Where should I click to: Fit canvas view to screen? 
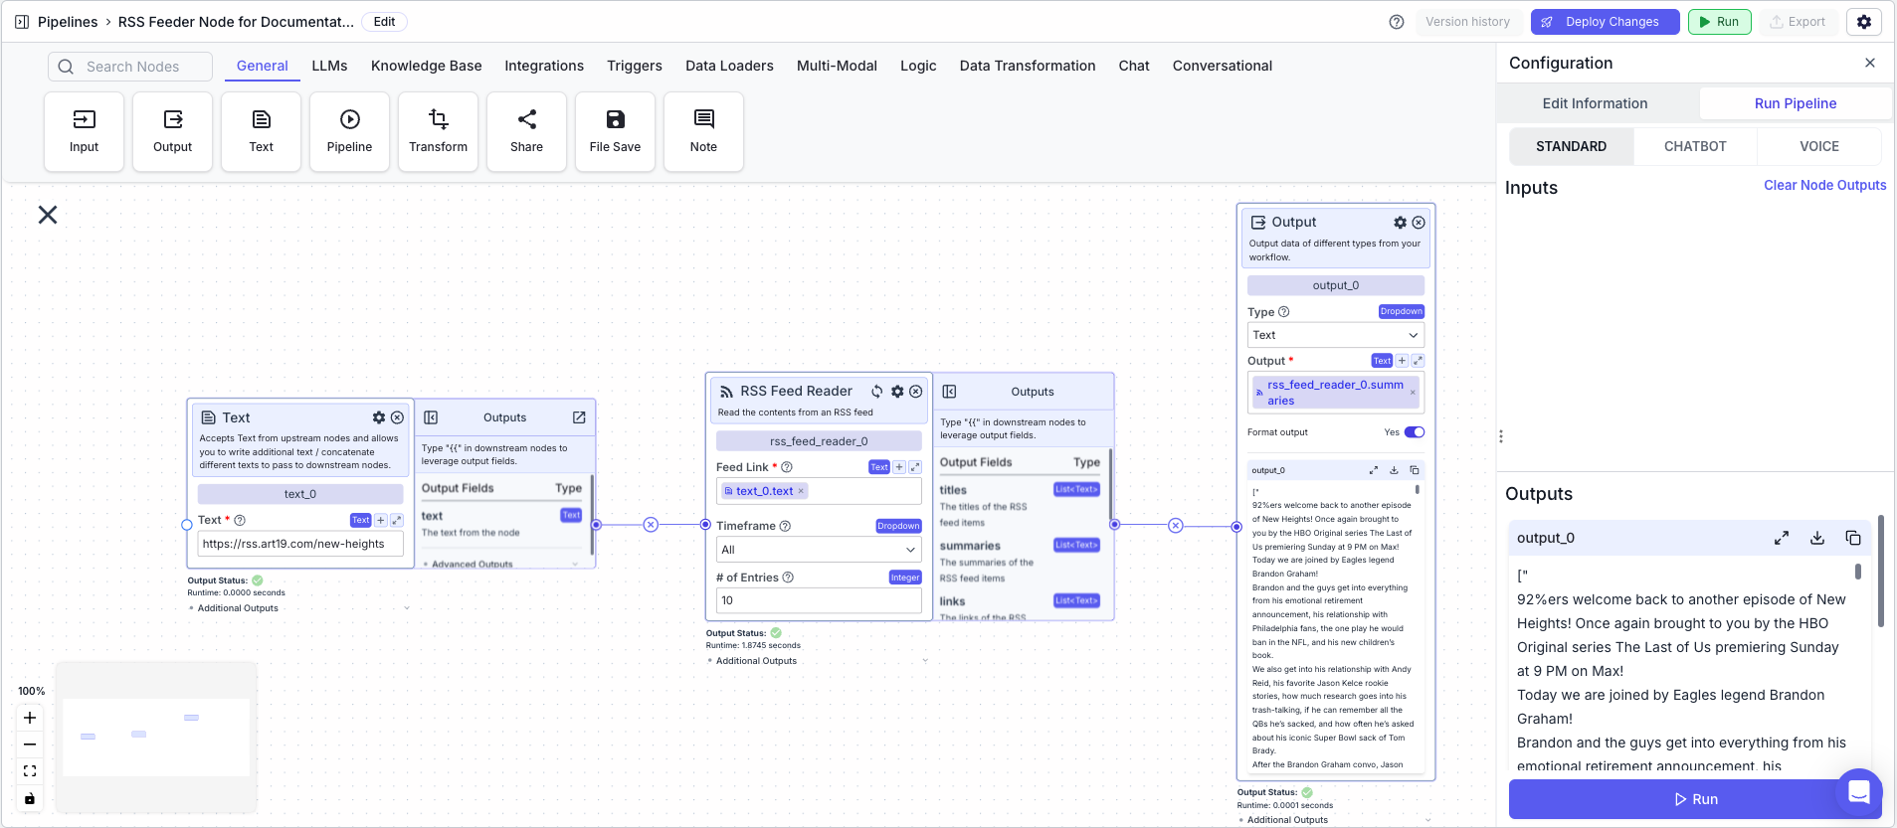coord(30,771)
